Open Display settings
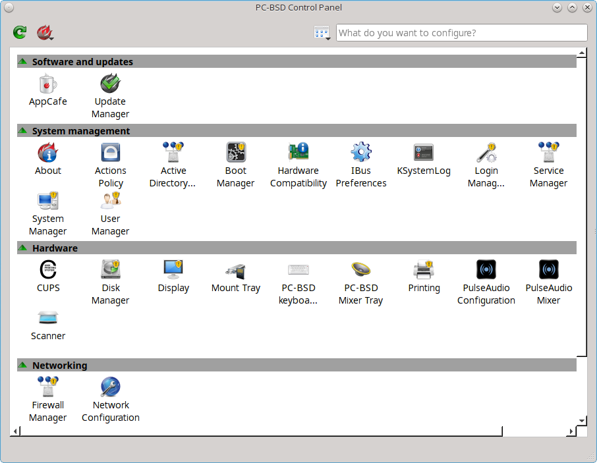Viewport: 597px width, 463px height. click(173, 276)
